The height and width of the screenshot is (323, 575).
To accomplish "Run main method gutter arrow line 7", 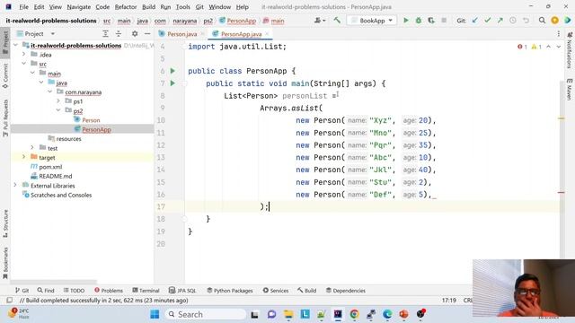I will (172, 83).
